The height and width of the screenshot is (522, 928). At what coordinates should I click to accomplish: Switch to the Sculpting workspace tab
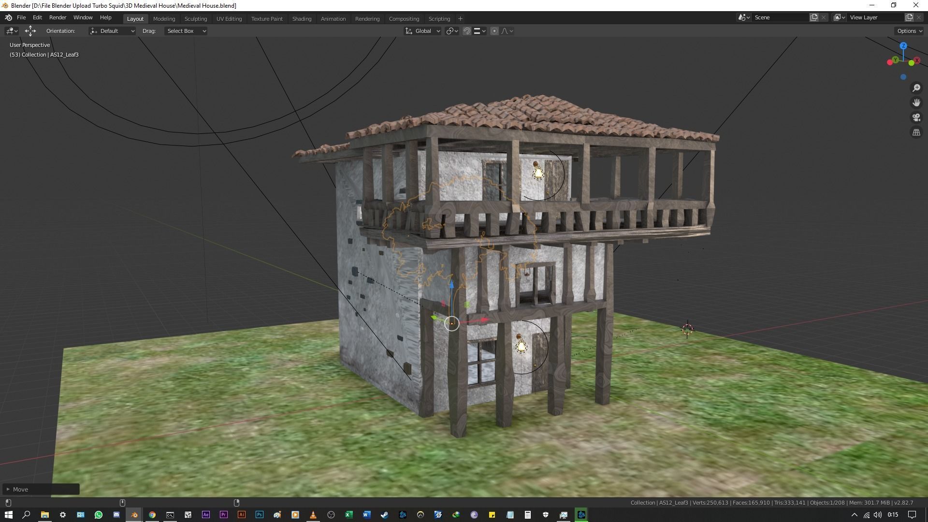click(x=196, y=19)
